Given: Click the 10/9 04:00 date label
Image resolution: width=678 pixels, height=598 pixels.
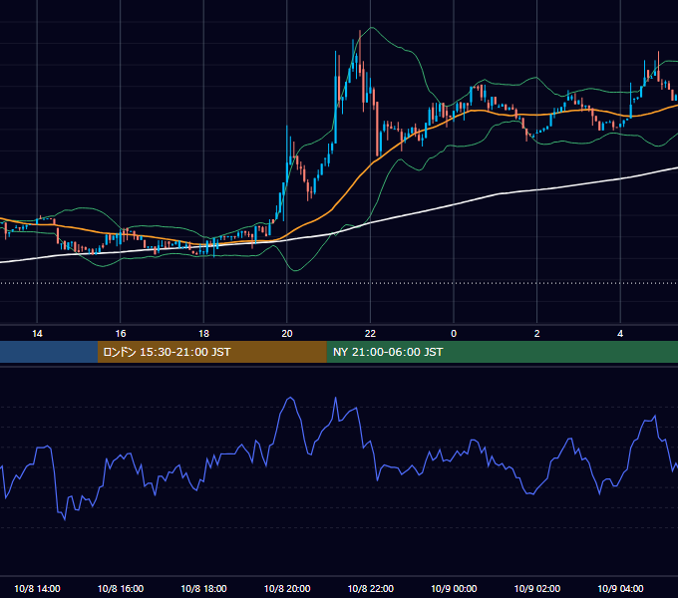Looking at the screenshot, I should [620, 588].
